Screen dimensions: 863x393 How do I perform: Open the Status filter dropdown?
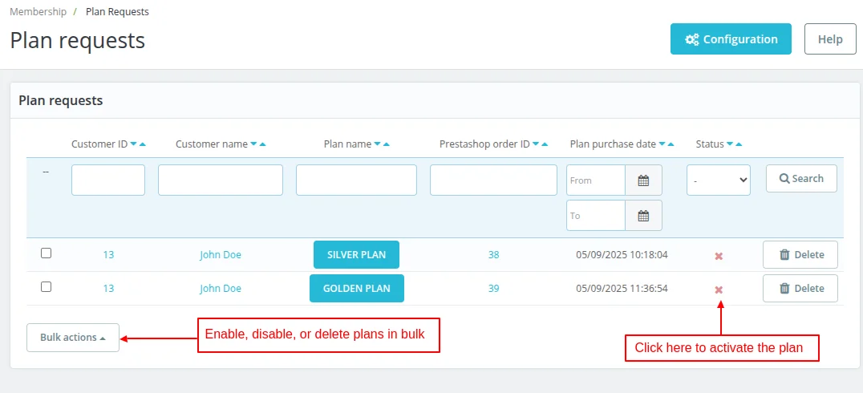[719, 180]
